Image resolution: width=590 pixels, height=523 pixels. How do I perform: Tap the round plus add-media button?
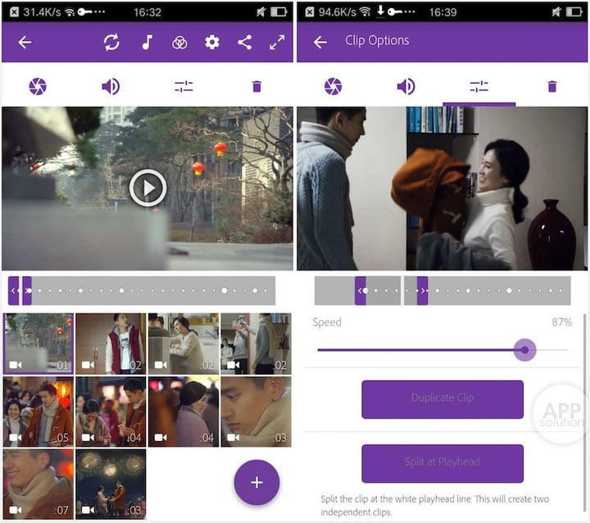(256, 482)
